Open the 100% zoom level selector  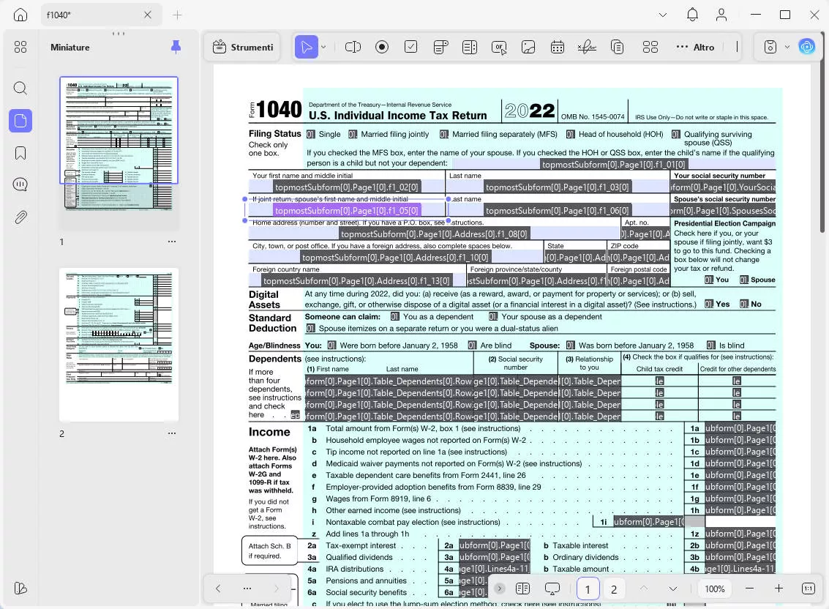point(715,589)
